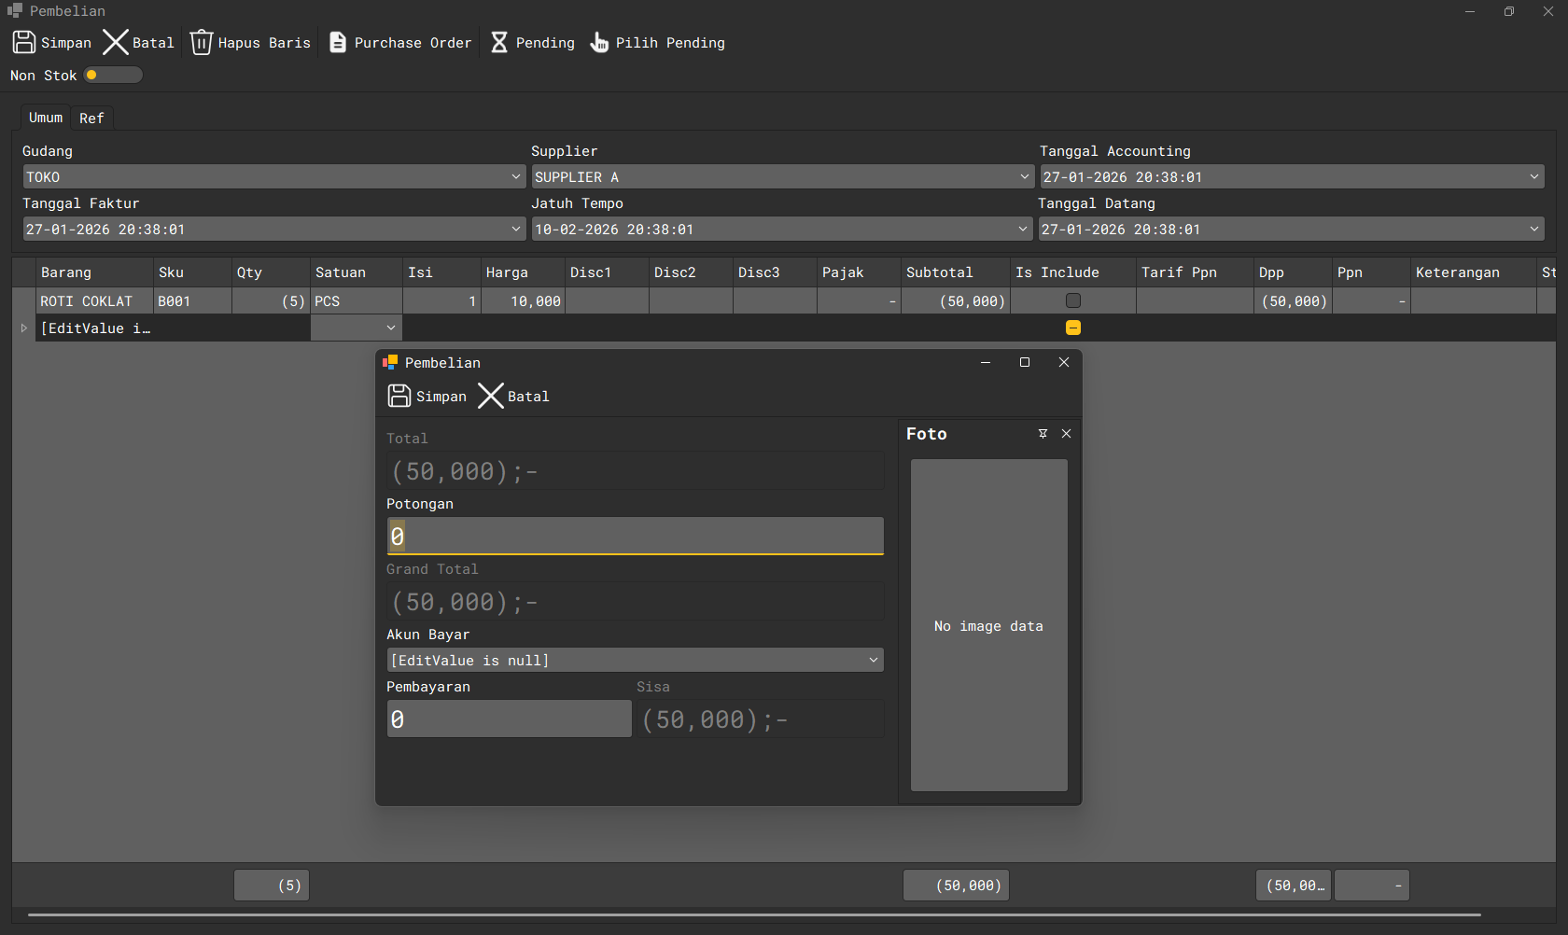This screenshot has height=935, width=1568.
Task: Pin the Foto panel
Action: [x=1043, y=434]
